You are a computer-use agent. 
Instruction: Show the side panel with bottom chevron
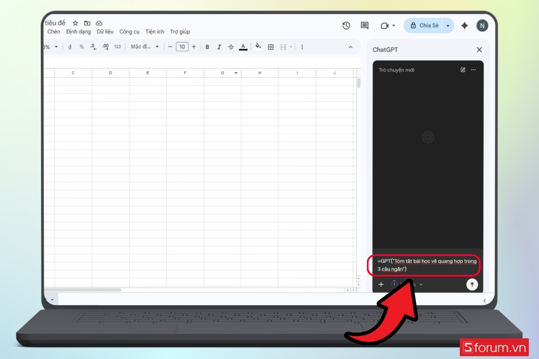click(x=484, y=301)
